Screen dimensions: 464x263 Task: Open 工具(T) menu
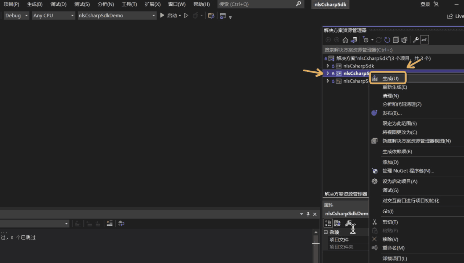(129, 4)
